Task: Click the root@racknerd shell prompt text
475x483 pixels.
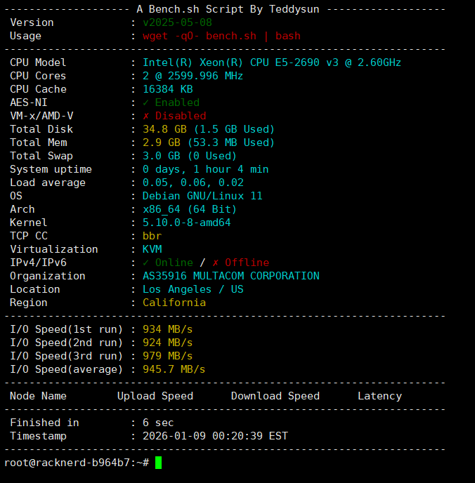Action: pyautogui.click(x=77, y=463)
